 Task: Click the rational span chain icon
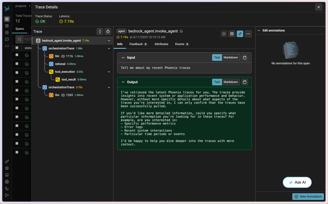[x=51, y=64]
